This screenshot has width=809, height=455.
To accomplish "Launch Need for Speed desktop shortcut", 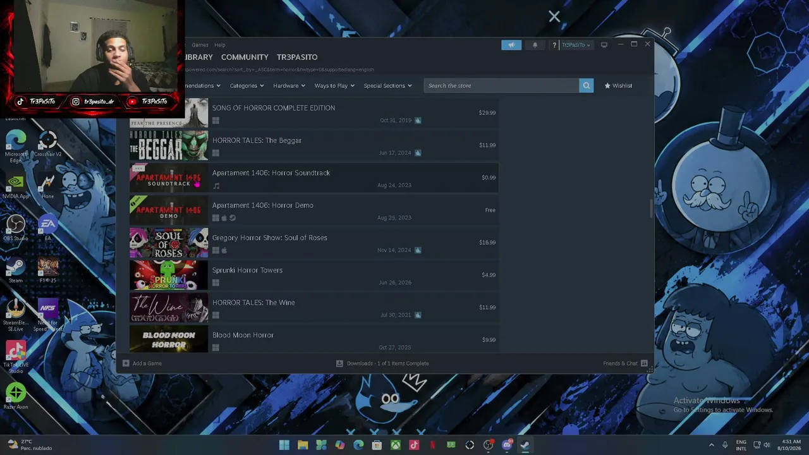I will pos(48,315).
